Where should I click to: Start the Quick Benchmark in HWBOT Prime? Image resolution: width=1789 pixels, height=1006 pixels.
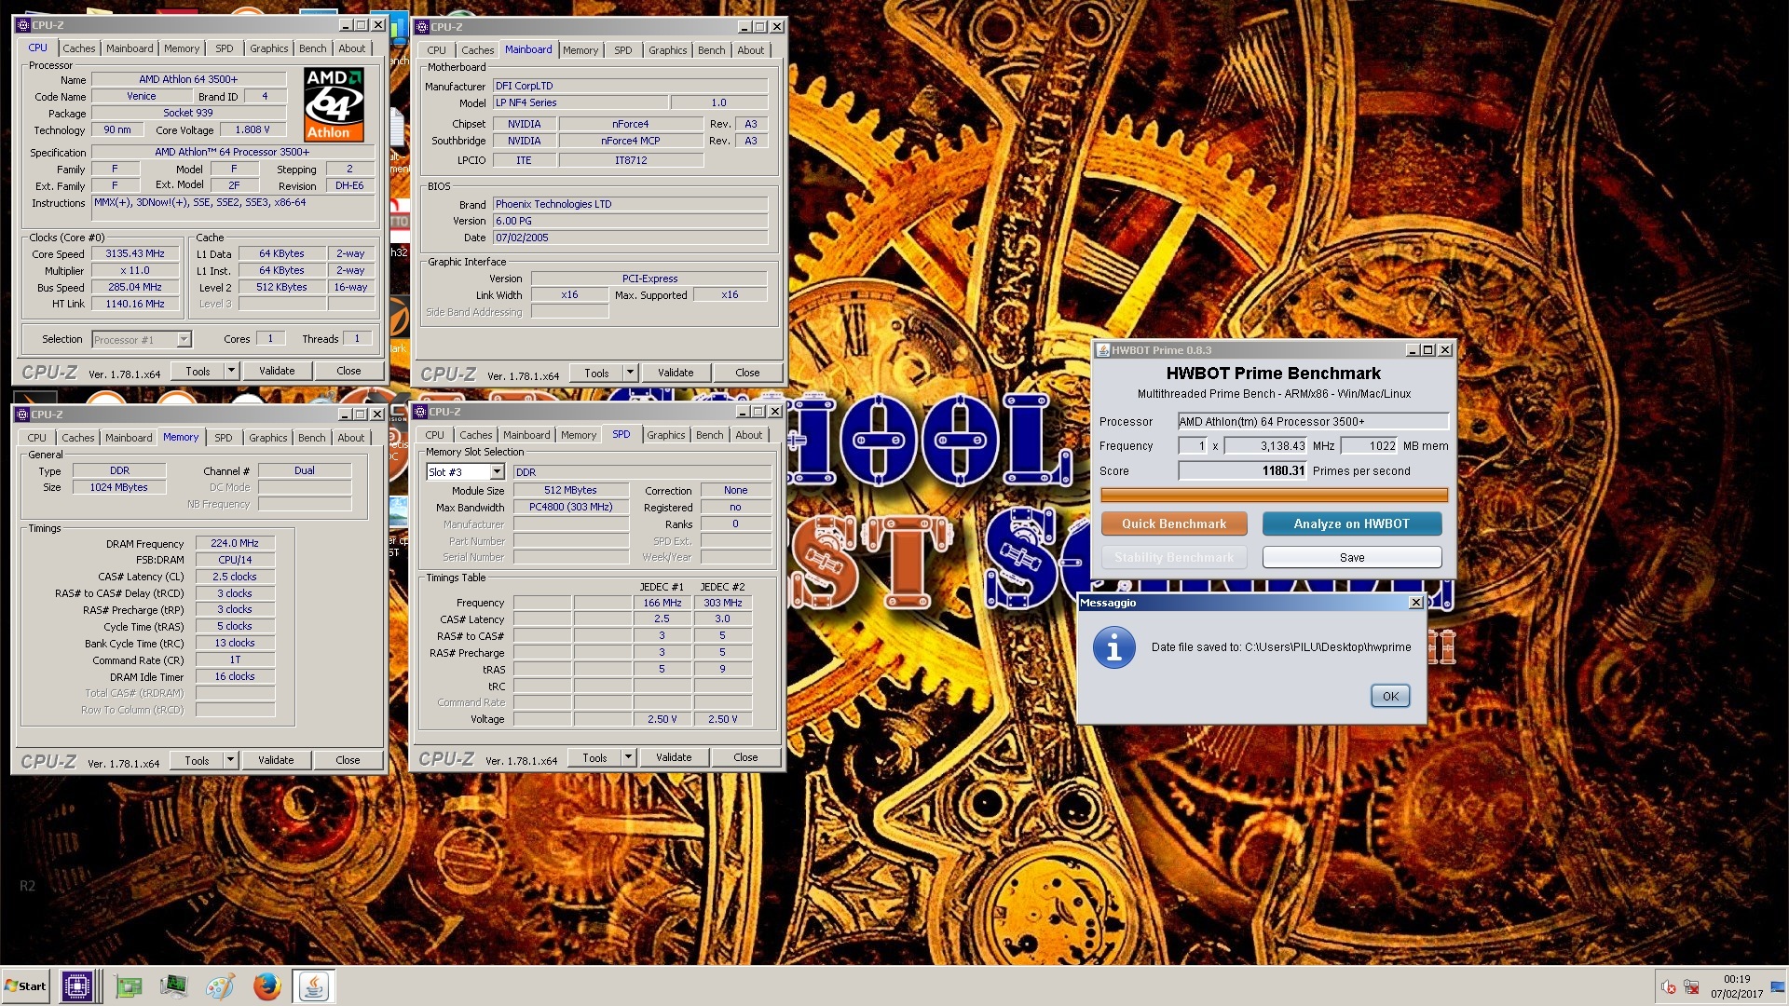[1174, 523]
